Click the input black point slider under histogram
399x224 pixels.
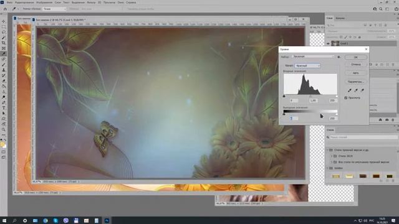click(x=284, y=96)
